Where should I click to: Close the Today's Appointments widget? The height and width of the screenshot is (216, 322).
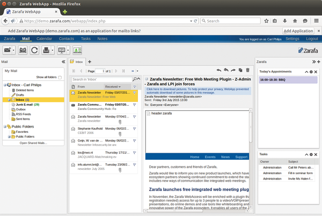(x=316, y=72)
